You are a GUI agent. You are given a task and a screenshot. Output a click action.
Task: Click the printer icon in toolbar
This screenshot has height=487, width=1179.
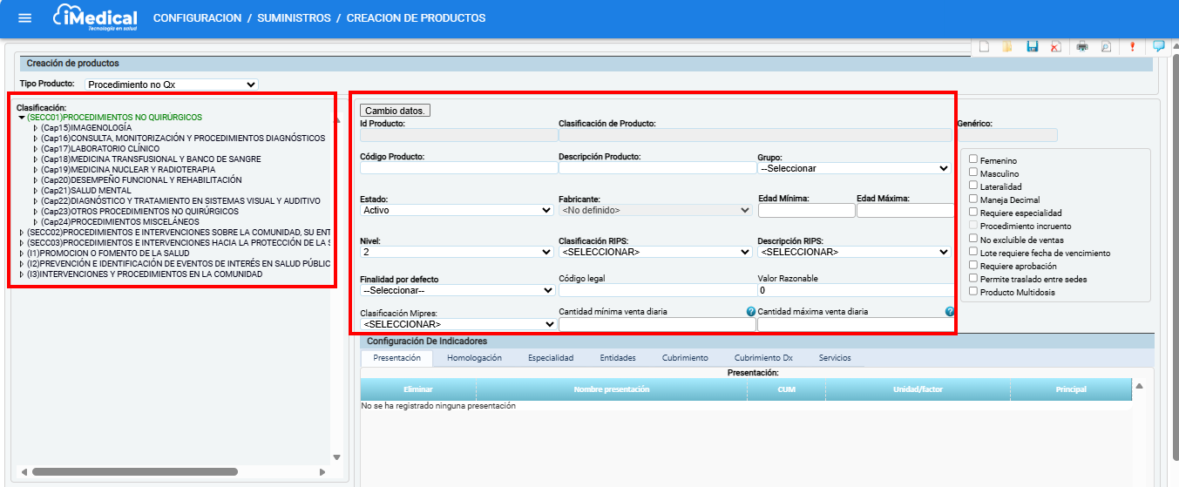coord(1081,47)
